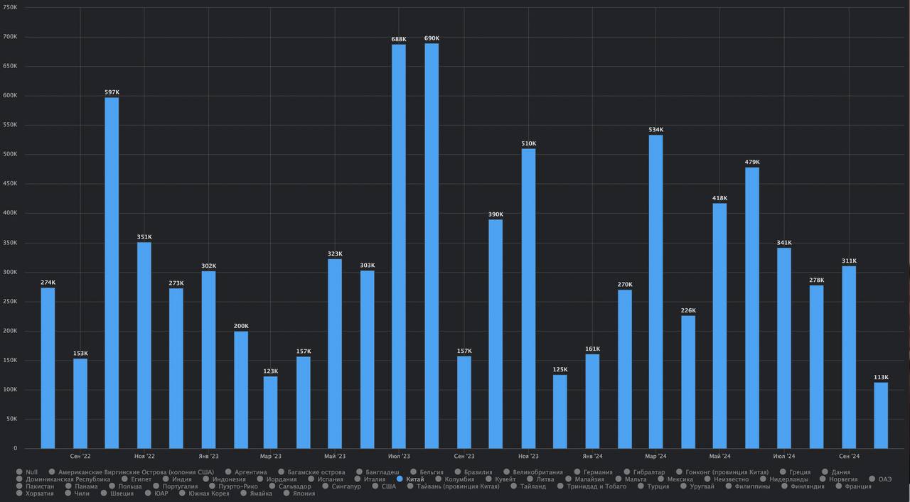Viewport: 910px width, 502px height.
Task: Toggle the Индия legend entry
Action: tap(181, 479)
